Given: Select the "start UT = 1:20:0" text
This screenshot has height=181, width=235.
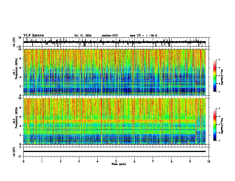Looking at the screenshot, I should [143, 35].
